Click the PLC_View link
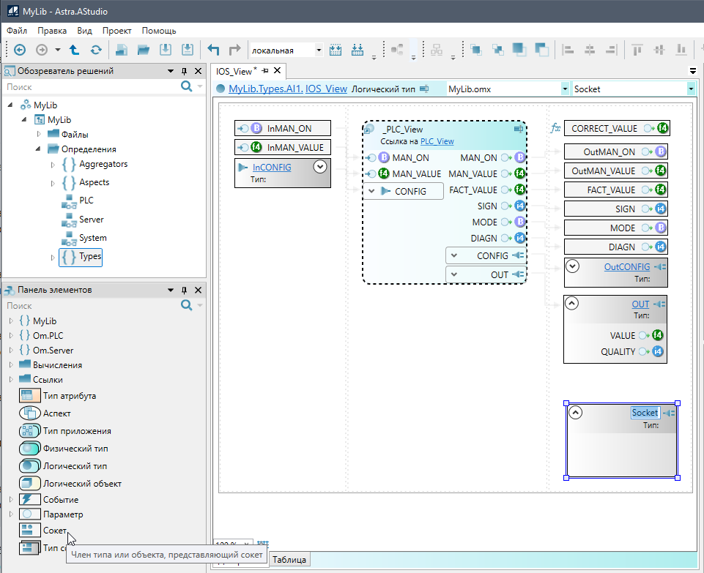Screen dimensions: 704x573 437,141
